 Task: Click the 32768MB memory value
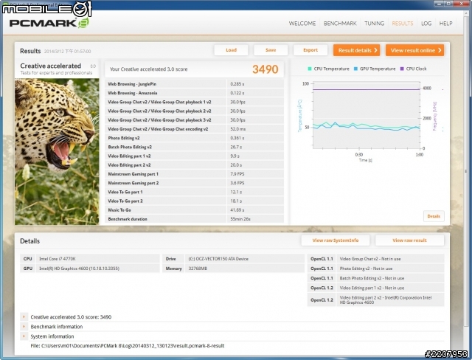(x=198, y=269)
